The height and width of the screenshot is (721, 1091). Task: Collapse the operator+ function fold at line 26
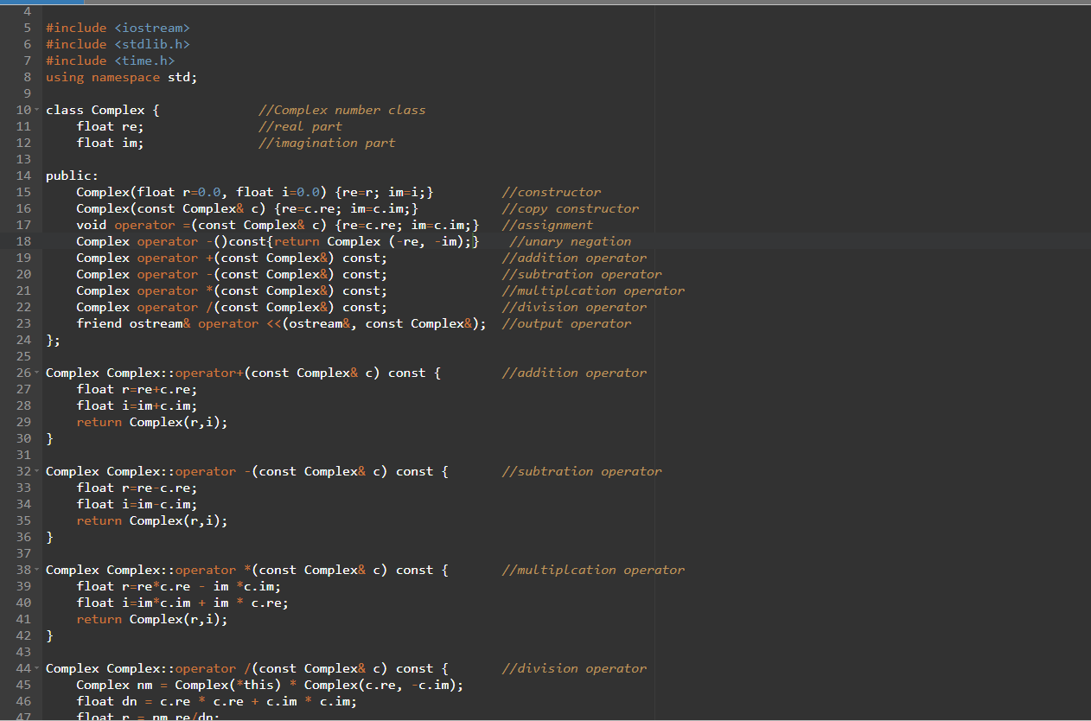pyautogui.click(x=38, y=373)
